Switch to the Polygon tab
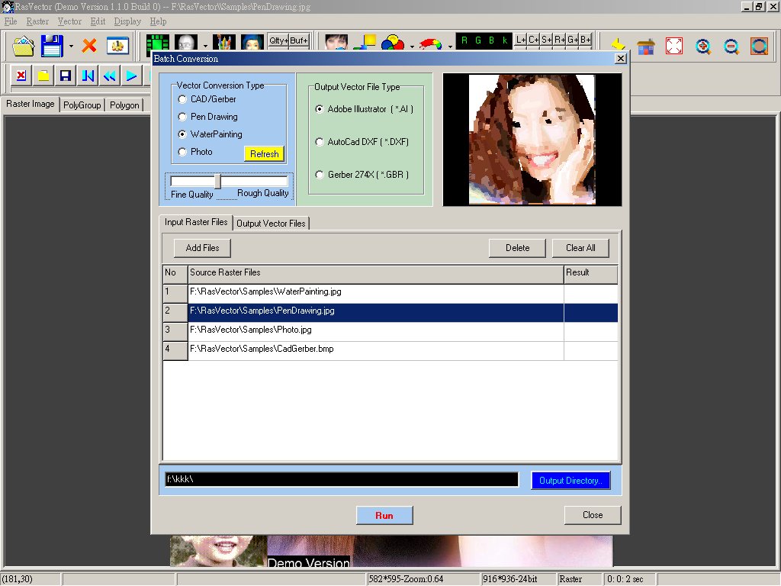Viewport: 781px width, 586px height. pyautogui.click(x=124, y=105)
